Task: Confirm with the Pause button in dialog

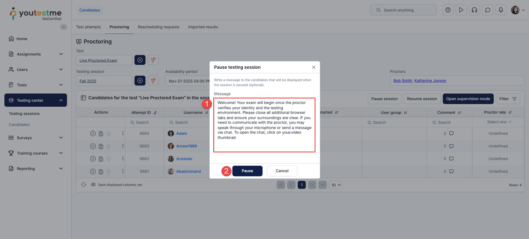Action: pyautogui.click(x=247, y=171)
